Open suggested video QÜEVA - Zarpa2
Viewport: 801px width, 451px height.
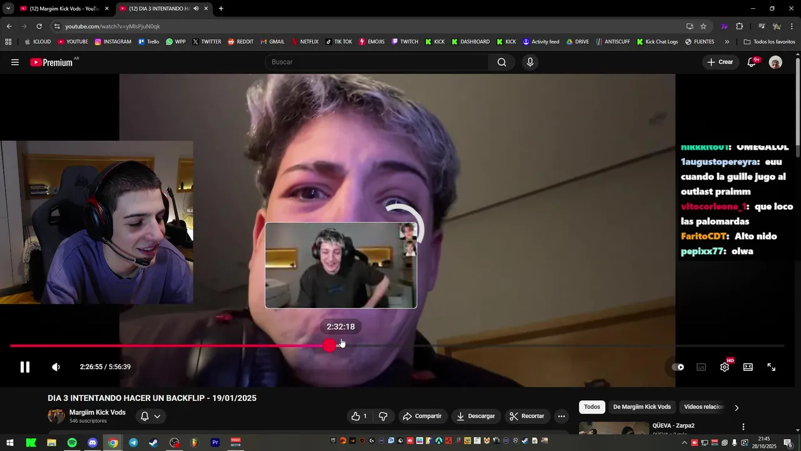coord(673,426)
